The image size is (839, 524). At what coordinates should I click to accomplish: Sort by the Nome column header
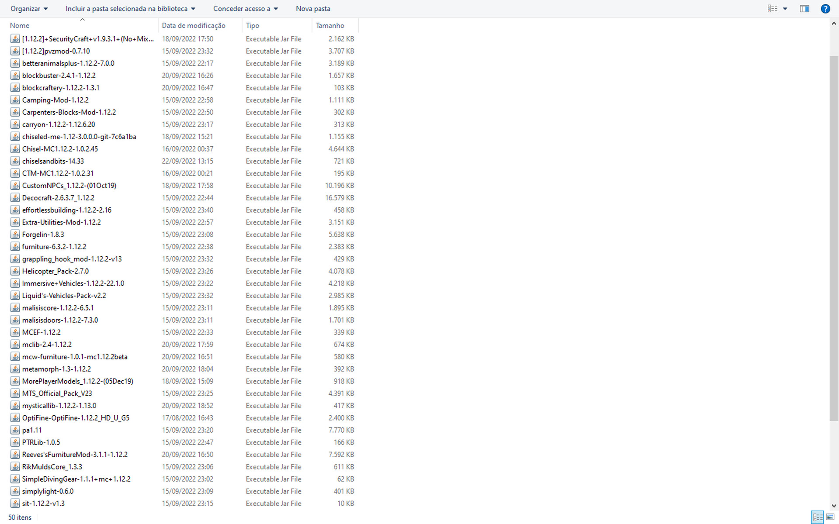tap(20, 25)
